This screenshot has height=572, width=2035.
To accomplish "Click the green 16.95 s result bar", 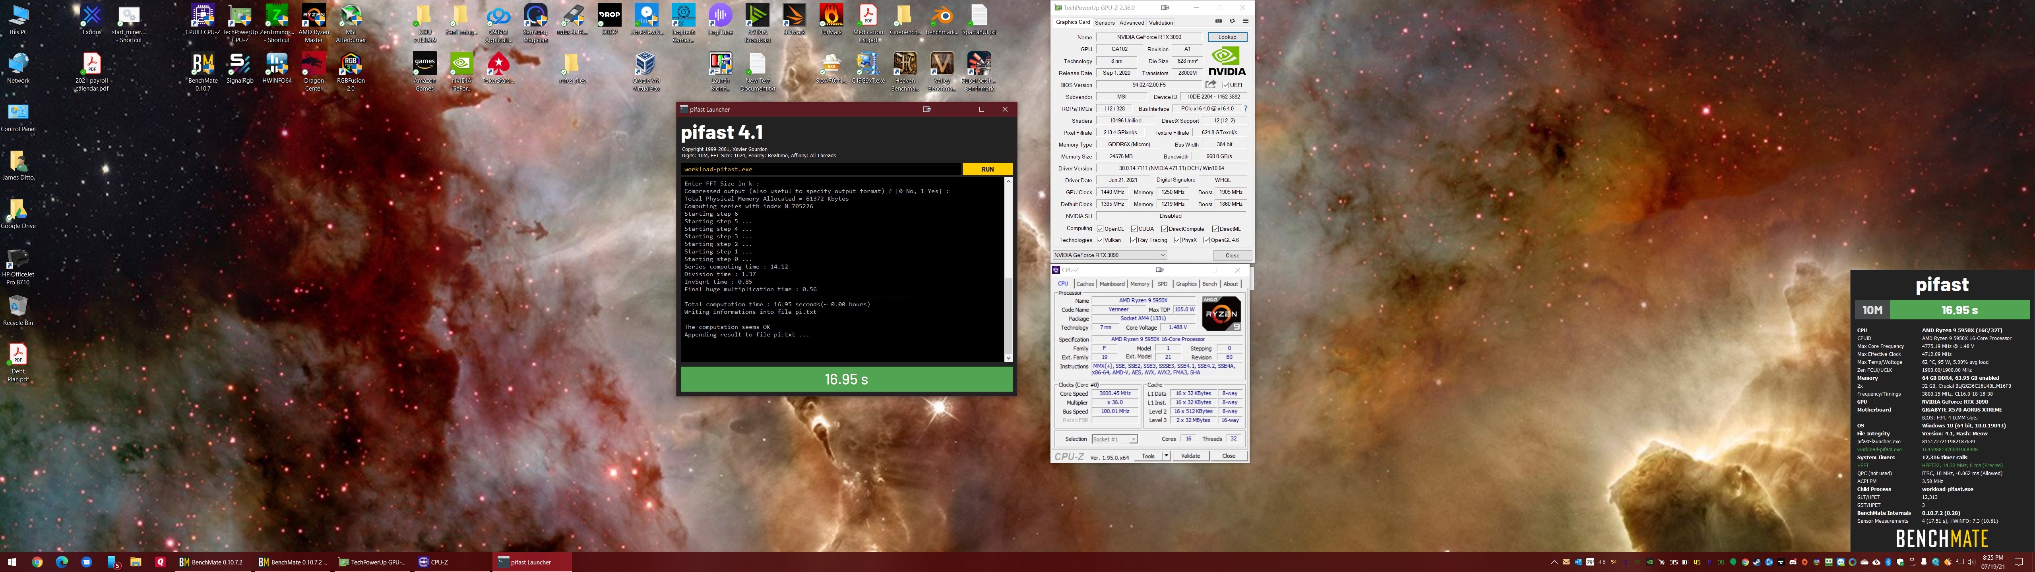I will pyautogui.click(x=846, y=379).
